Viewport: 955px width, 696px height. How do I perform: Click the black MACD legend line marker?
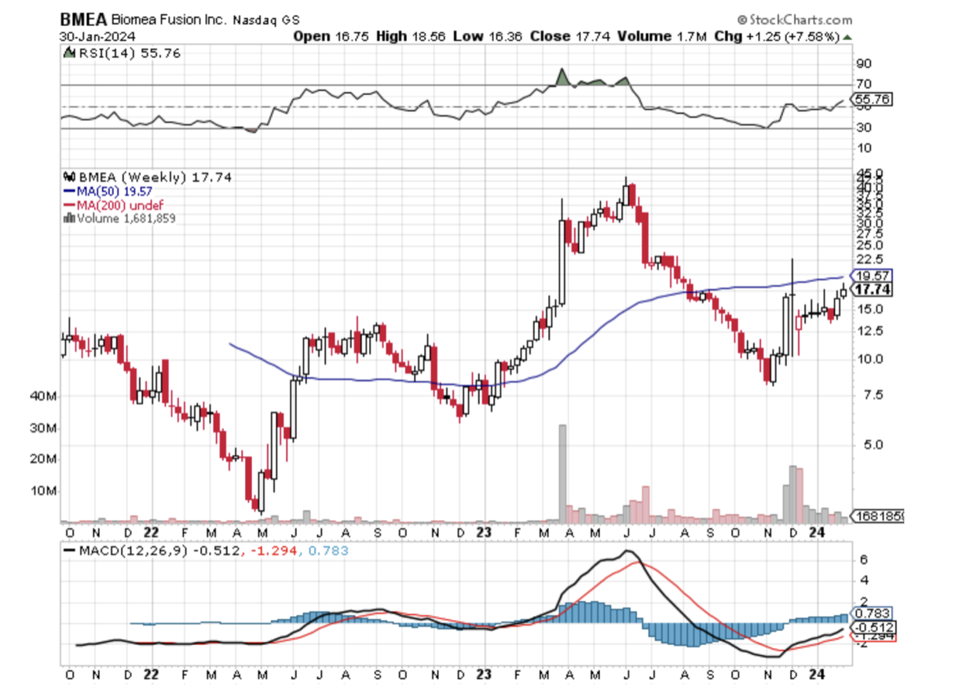pos(69,551)
